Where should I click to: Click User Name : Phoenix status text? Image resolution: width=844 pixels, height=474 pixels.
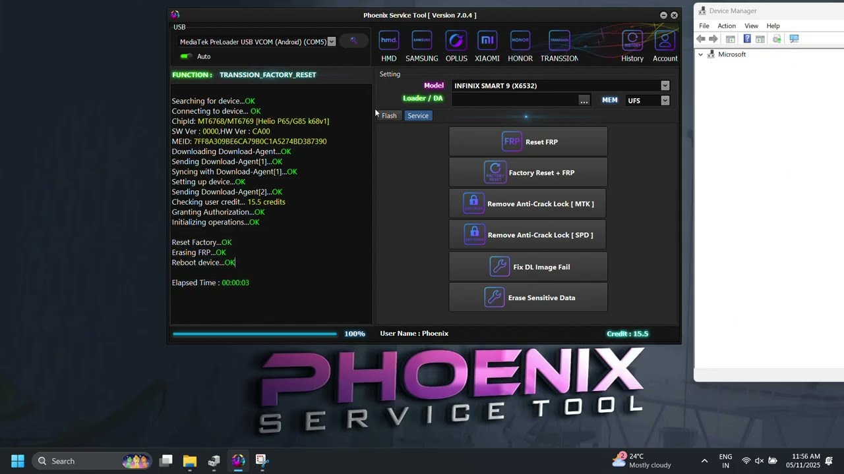coord(414,334)
